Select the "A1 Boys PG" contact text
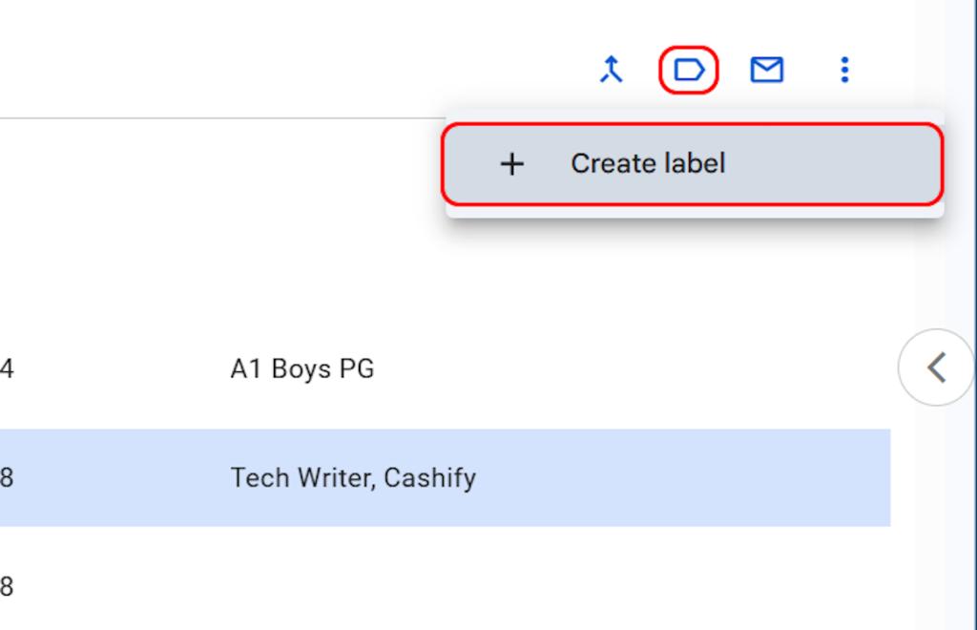This screenshot has height=630, width=977. click(x=302, y=368)
